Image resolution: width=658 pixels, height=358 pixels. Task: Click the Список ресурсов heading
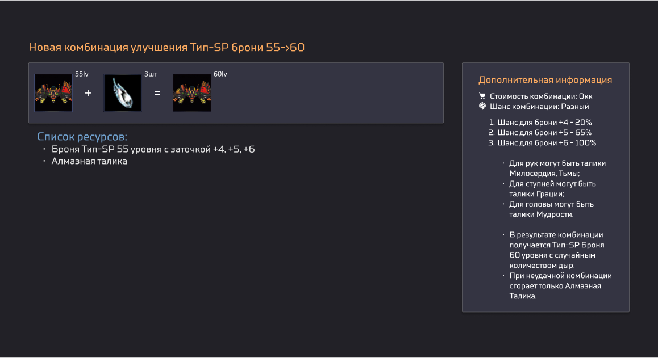(x=82, y=137)
